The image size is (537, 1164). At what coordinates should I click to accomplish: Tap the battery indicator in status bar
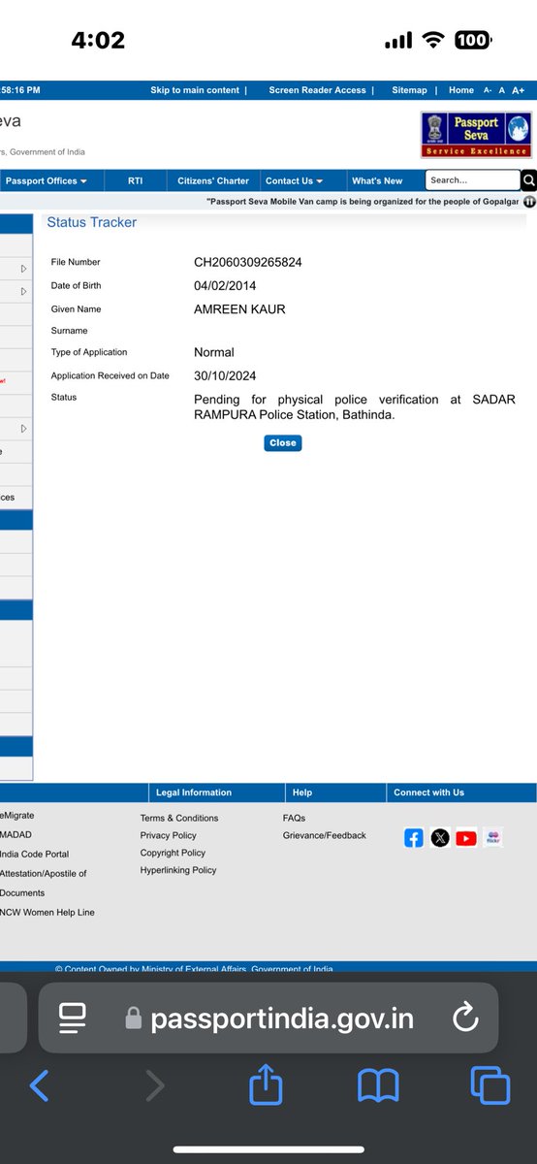[473, 40]
